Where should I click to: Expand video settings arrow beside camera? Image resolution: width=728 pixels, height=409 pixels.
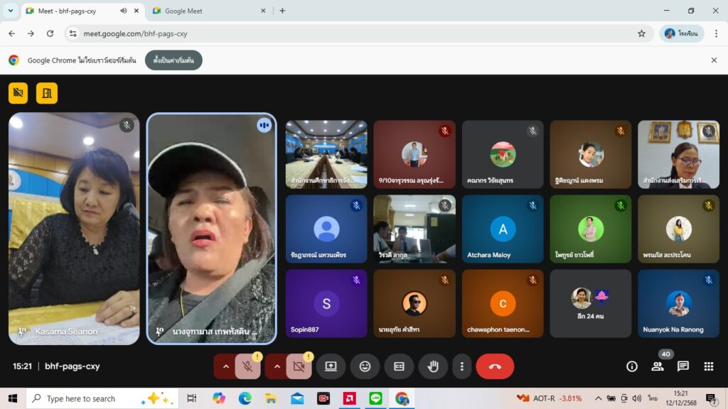[x=277, y=366]
